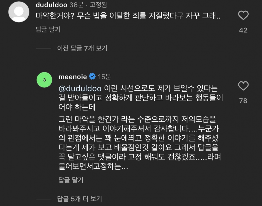This screenshot has height=206, width=262.
Task: Expand previous 7 replies (이전 답글 7개 보기)
Action: 82,48
